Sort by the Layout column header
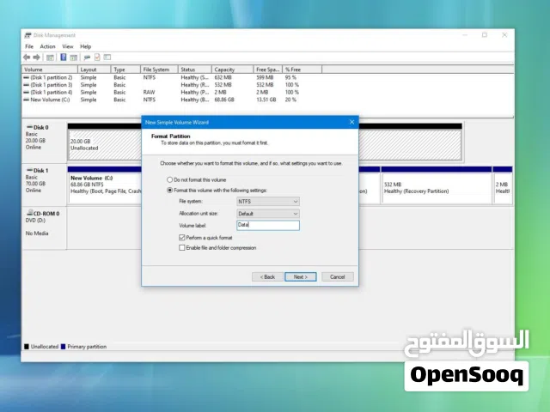The image size is (550, 412). tap(94, 70)
